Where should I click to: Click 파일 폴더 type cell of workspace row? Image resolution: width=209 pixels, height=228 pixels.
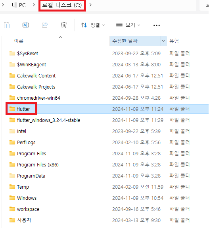point(180,209)
